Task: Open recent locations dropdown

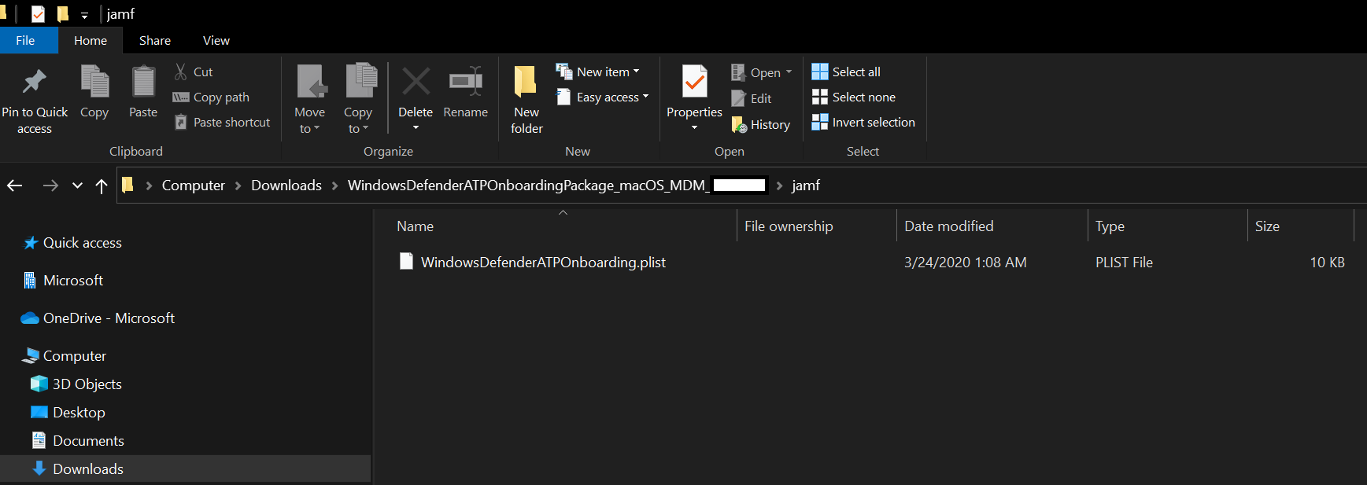Action: pyautogui.click(x=77, y=186)
